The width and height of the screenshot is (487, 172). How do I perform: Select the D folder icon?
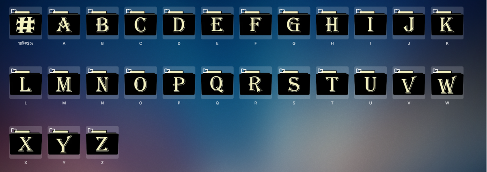click(x=179, y=23)
